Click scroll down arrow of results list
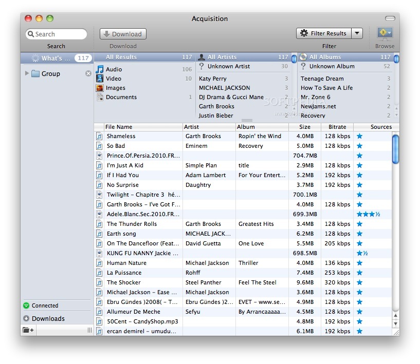Screen dimensions: 420x364 tap(396, 324)
